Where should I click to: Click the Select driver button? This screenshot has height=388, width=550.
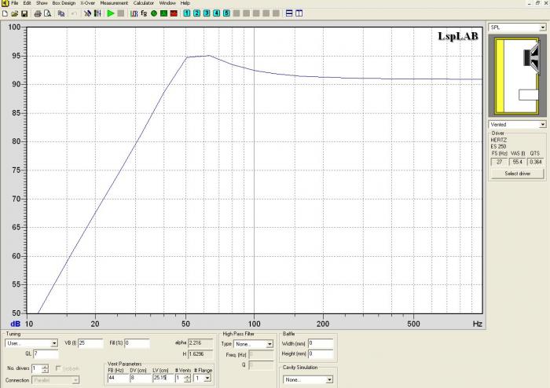coord(517,173)
